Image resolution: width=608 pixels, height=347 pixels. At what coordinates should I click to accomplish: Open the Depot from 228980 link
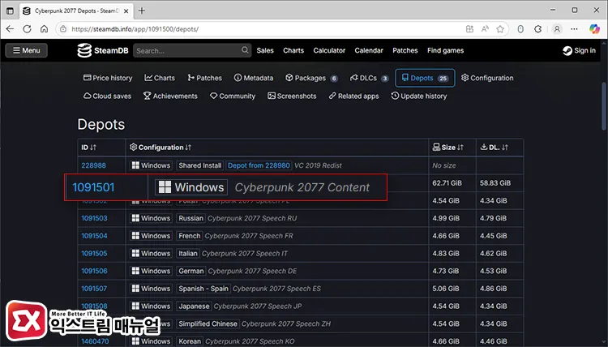[259, 165]
